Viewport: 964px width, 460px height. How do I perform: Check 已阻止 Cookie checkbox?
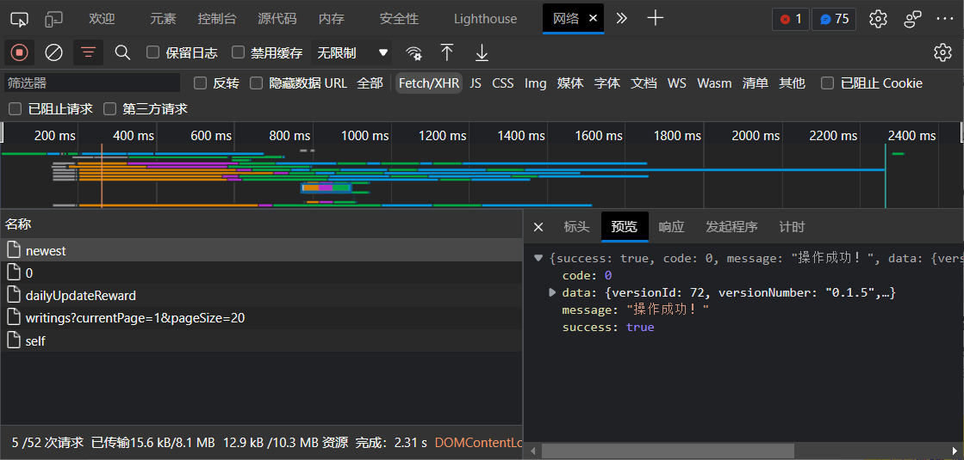tap(828, 83)
